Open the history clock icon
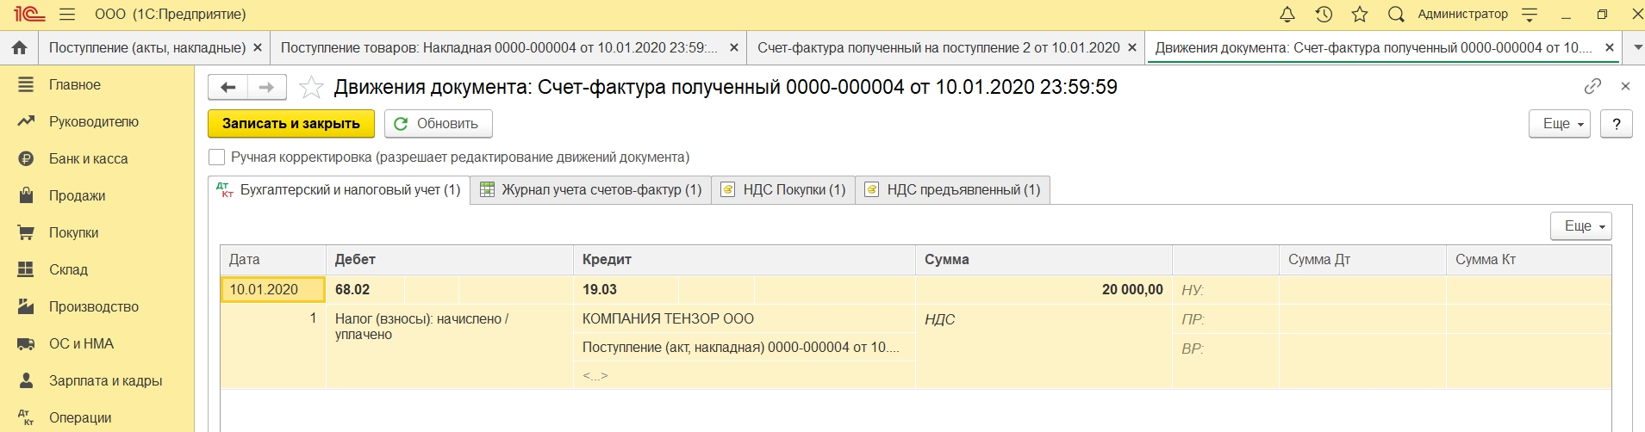Screen dimensions: 1645x432 (1324, 15)
